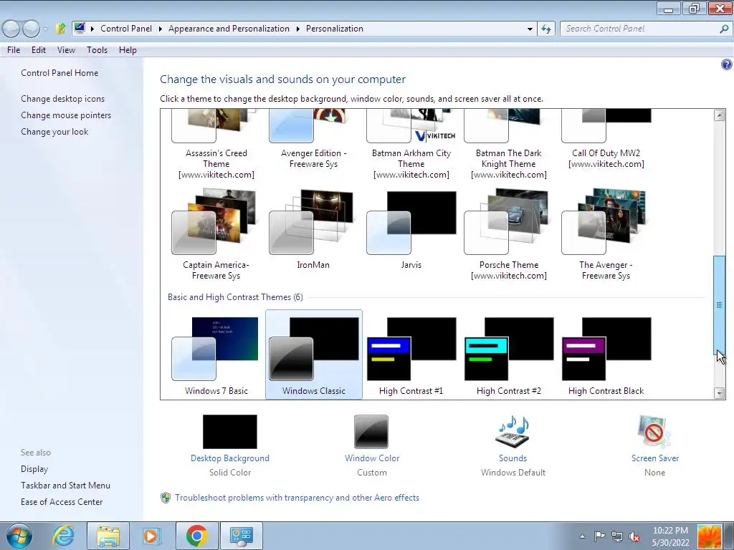Select the High Contrast #1 theme
The image size is (734, 550).
tap(411, 355)
